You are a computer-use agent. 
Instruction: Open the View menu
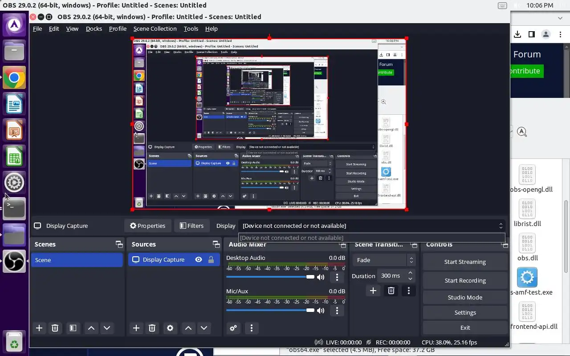point(72,28)
